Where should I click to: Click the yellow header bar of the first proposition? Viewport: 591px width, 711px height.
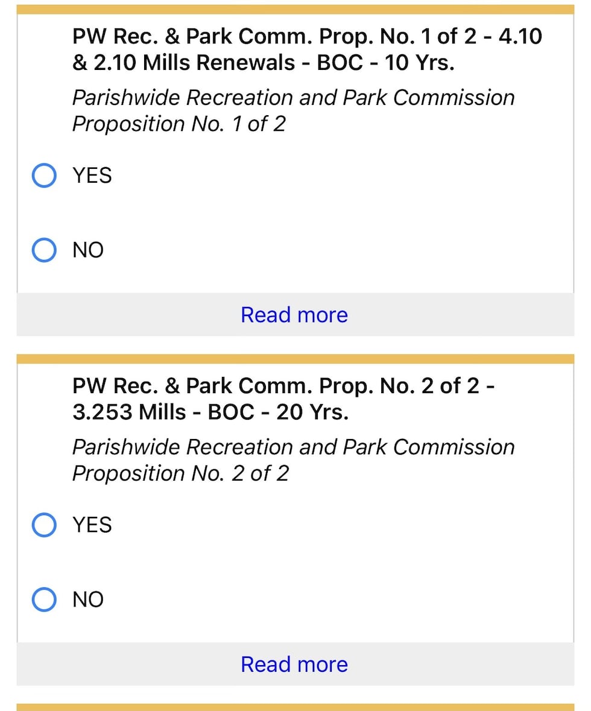point(295,8)
